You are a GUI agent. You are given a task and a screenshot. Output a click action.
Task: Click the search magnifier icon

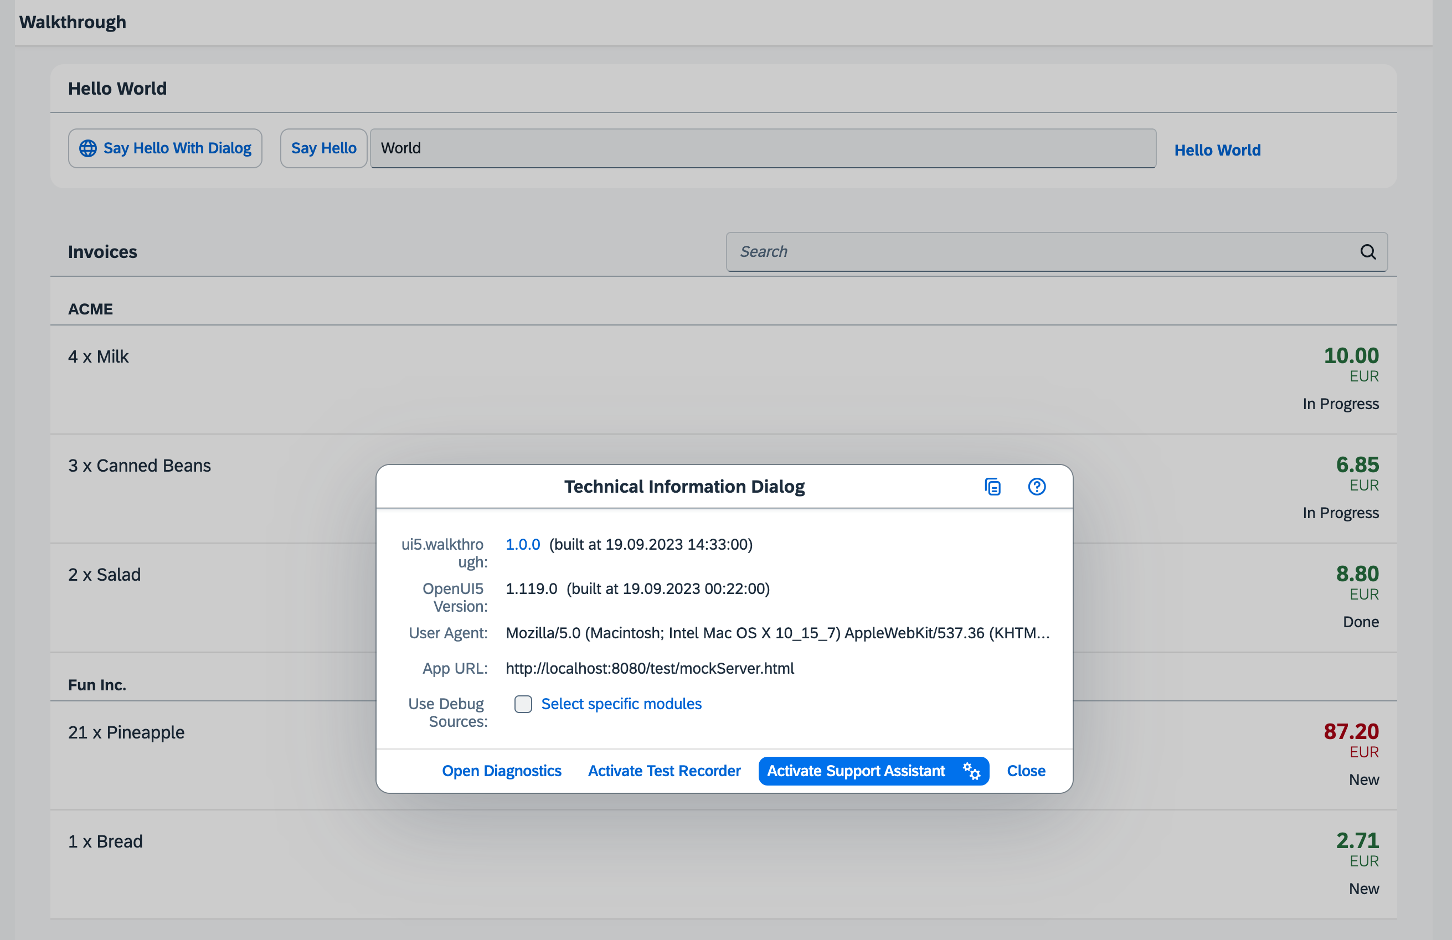click(x=1368, y=252)
